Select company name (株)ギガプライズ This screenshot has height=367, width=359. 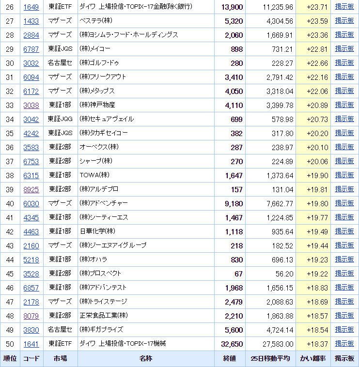tap(101, 330)
